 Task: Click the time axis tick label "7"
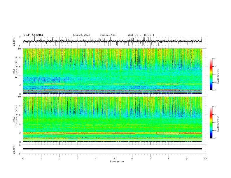(x=150, y=159)
